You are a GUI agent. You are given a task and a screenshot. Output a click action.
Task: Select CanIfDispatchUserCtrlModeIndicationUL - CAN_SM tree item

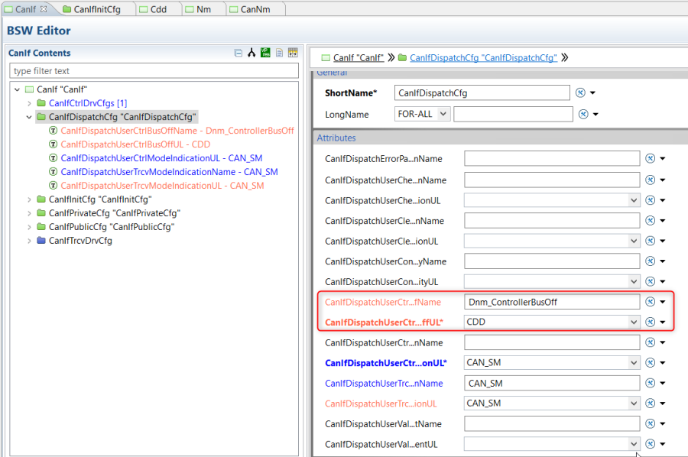click(161, 158)
